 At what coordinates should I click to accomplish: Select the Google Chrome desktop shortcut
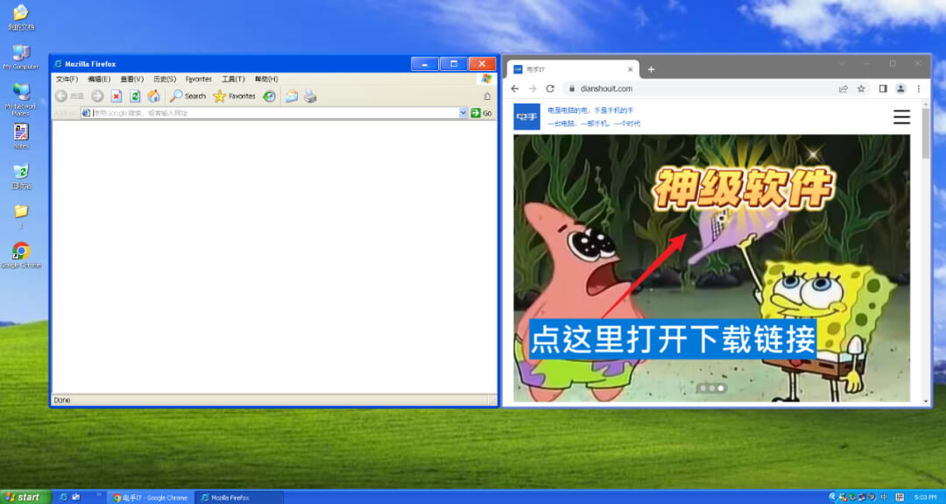click(21, 255)
